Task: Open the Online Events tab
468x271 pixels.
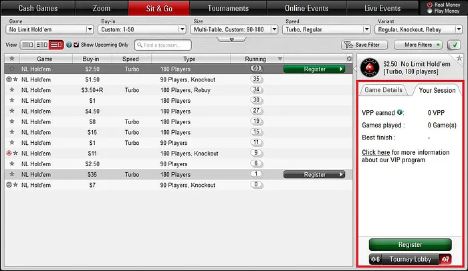Action: pos(306,8)
